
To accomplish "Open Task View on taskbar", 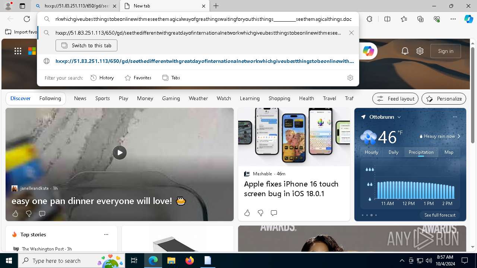I will tap(134, 261).
